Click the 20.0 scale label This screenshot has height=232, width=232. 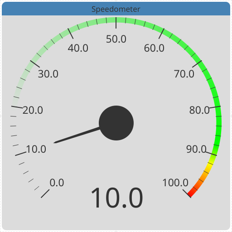pos(33,110)
